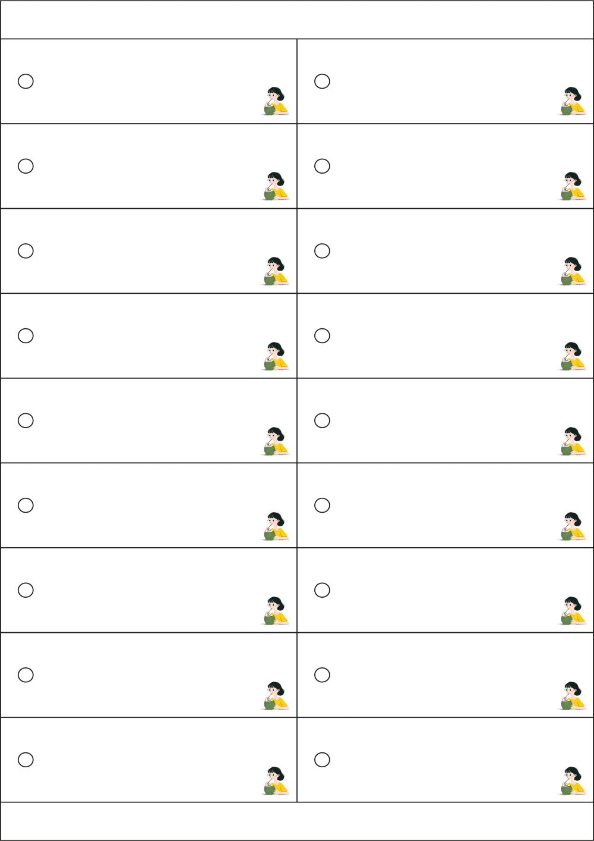
Task: Check the circle in second row, right column
Action: click(x=322, y=166)
